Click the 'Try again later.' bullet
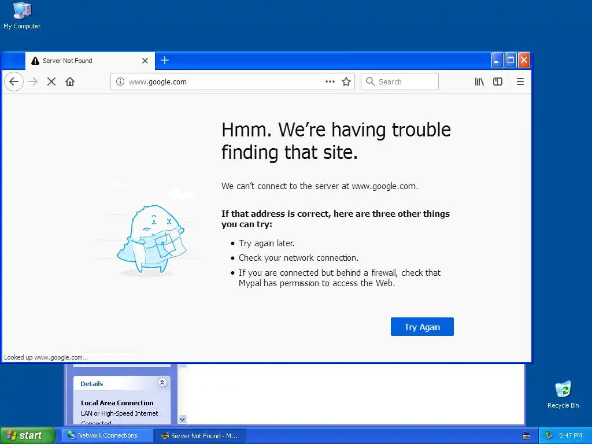Image resolution: width=592 pixels, height=444 pixels. point(267,243)
